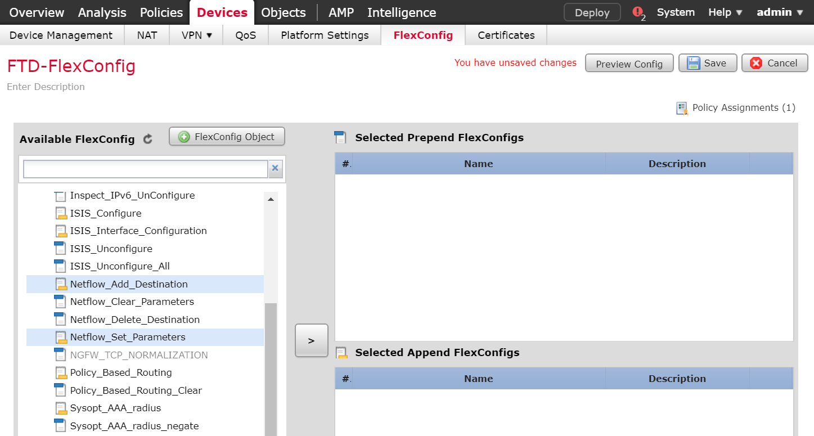Click the Sysopt_AAA_radius object icon

(60, 408)
